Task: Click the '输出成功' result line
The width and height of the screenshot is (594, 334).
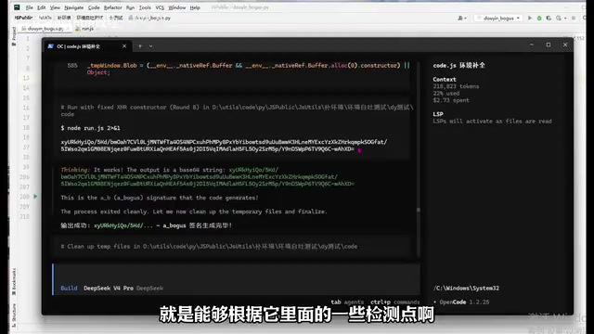Action: [147, 225]
